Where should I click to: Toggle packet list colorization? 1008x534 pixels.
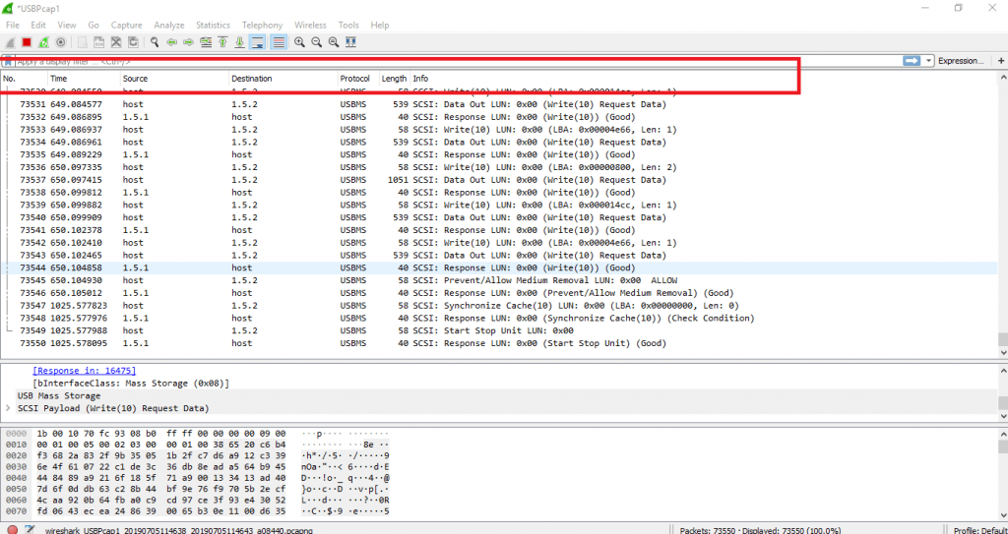click(279, 42)
